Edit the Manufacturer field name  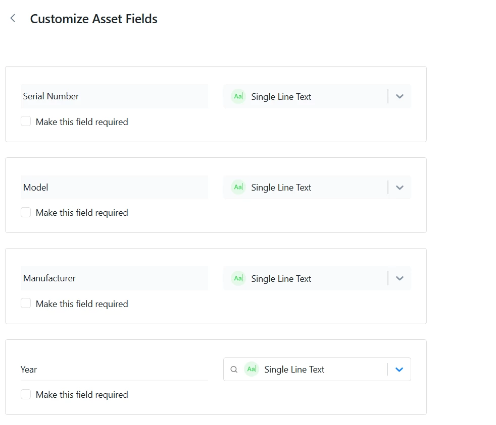(114, 278)
